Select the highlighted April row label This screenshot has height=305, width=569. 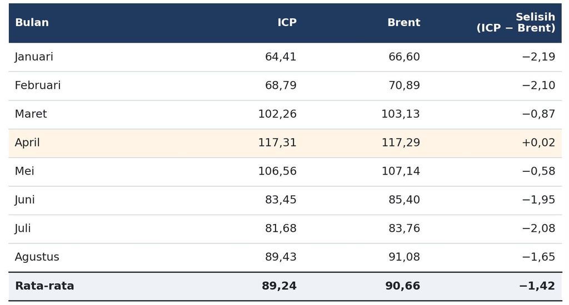(x=27, y=143)
